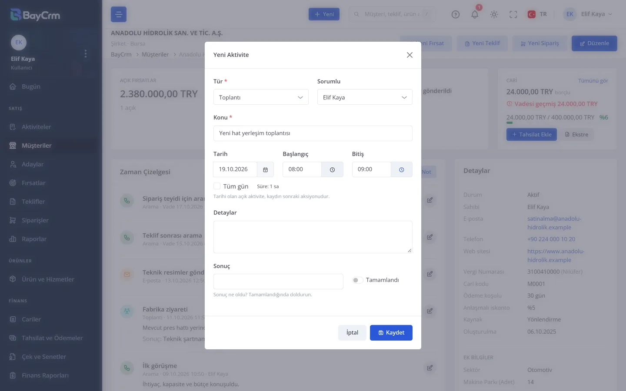The height and width of the screenshot is (391, 626).
Task: Open the clock picker for Bitiş time
Action: tap(402, 169)
